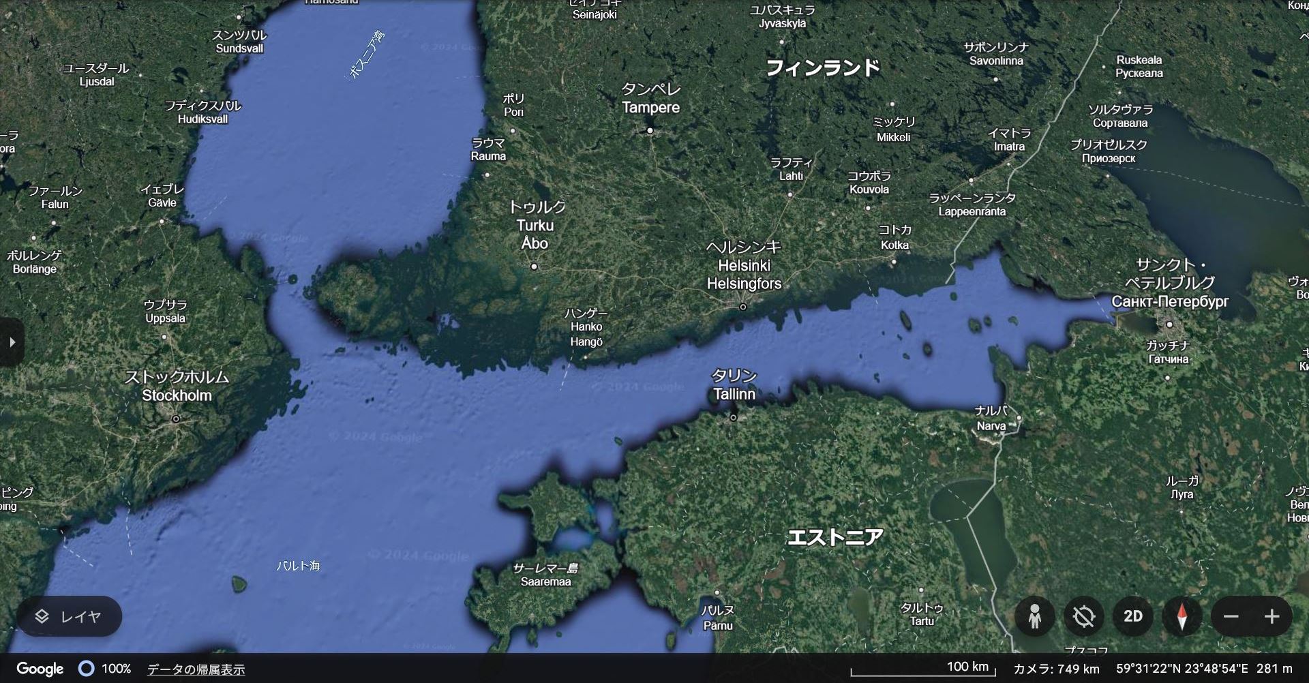The width and height of the screenshot is (1309, 683).
Task: Select the Tartu city label
Action: coord(922,614)
